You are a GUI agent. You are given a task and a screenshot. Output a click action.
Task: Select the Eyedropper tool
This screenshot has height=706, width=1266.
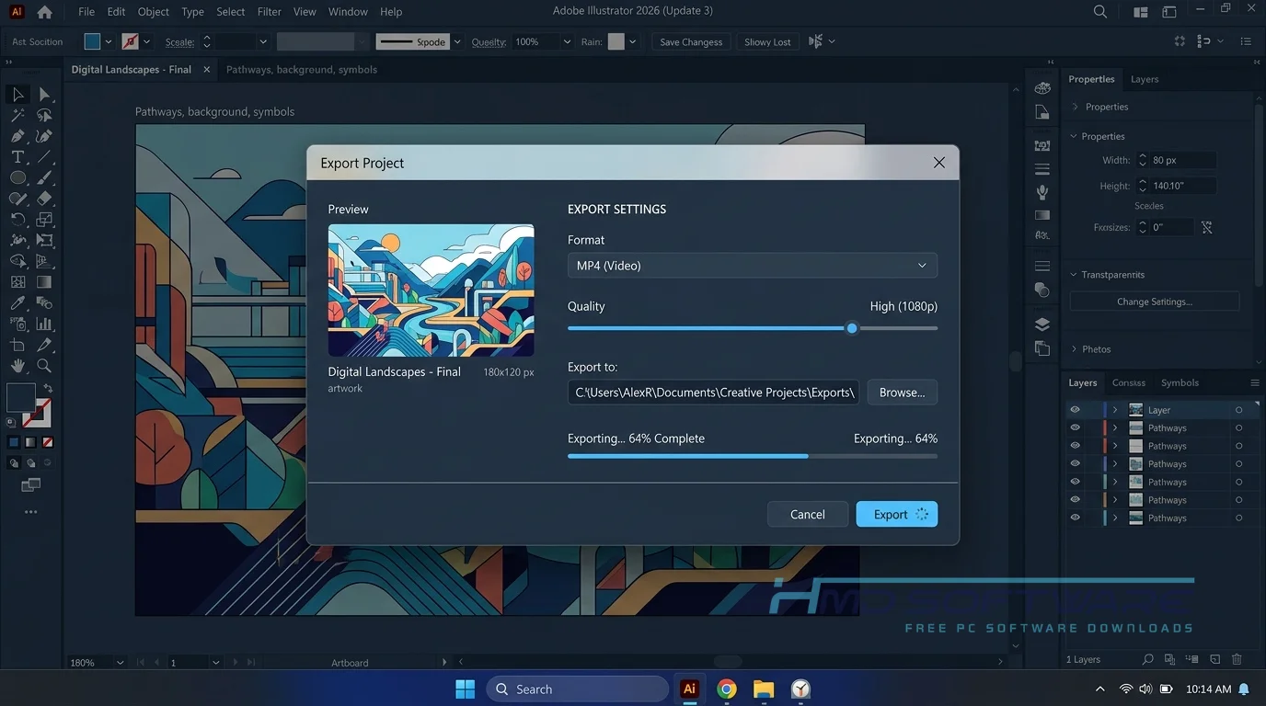(x=17, y=302)
